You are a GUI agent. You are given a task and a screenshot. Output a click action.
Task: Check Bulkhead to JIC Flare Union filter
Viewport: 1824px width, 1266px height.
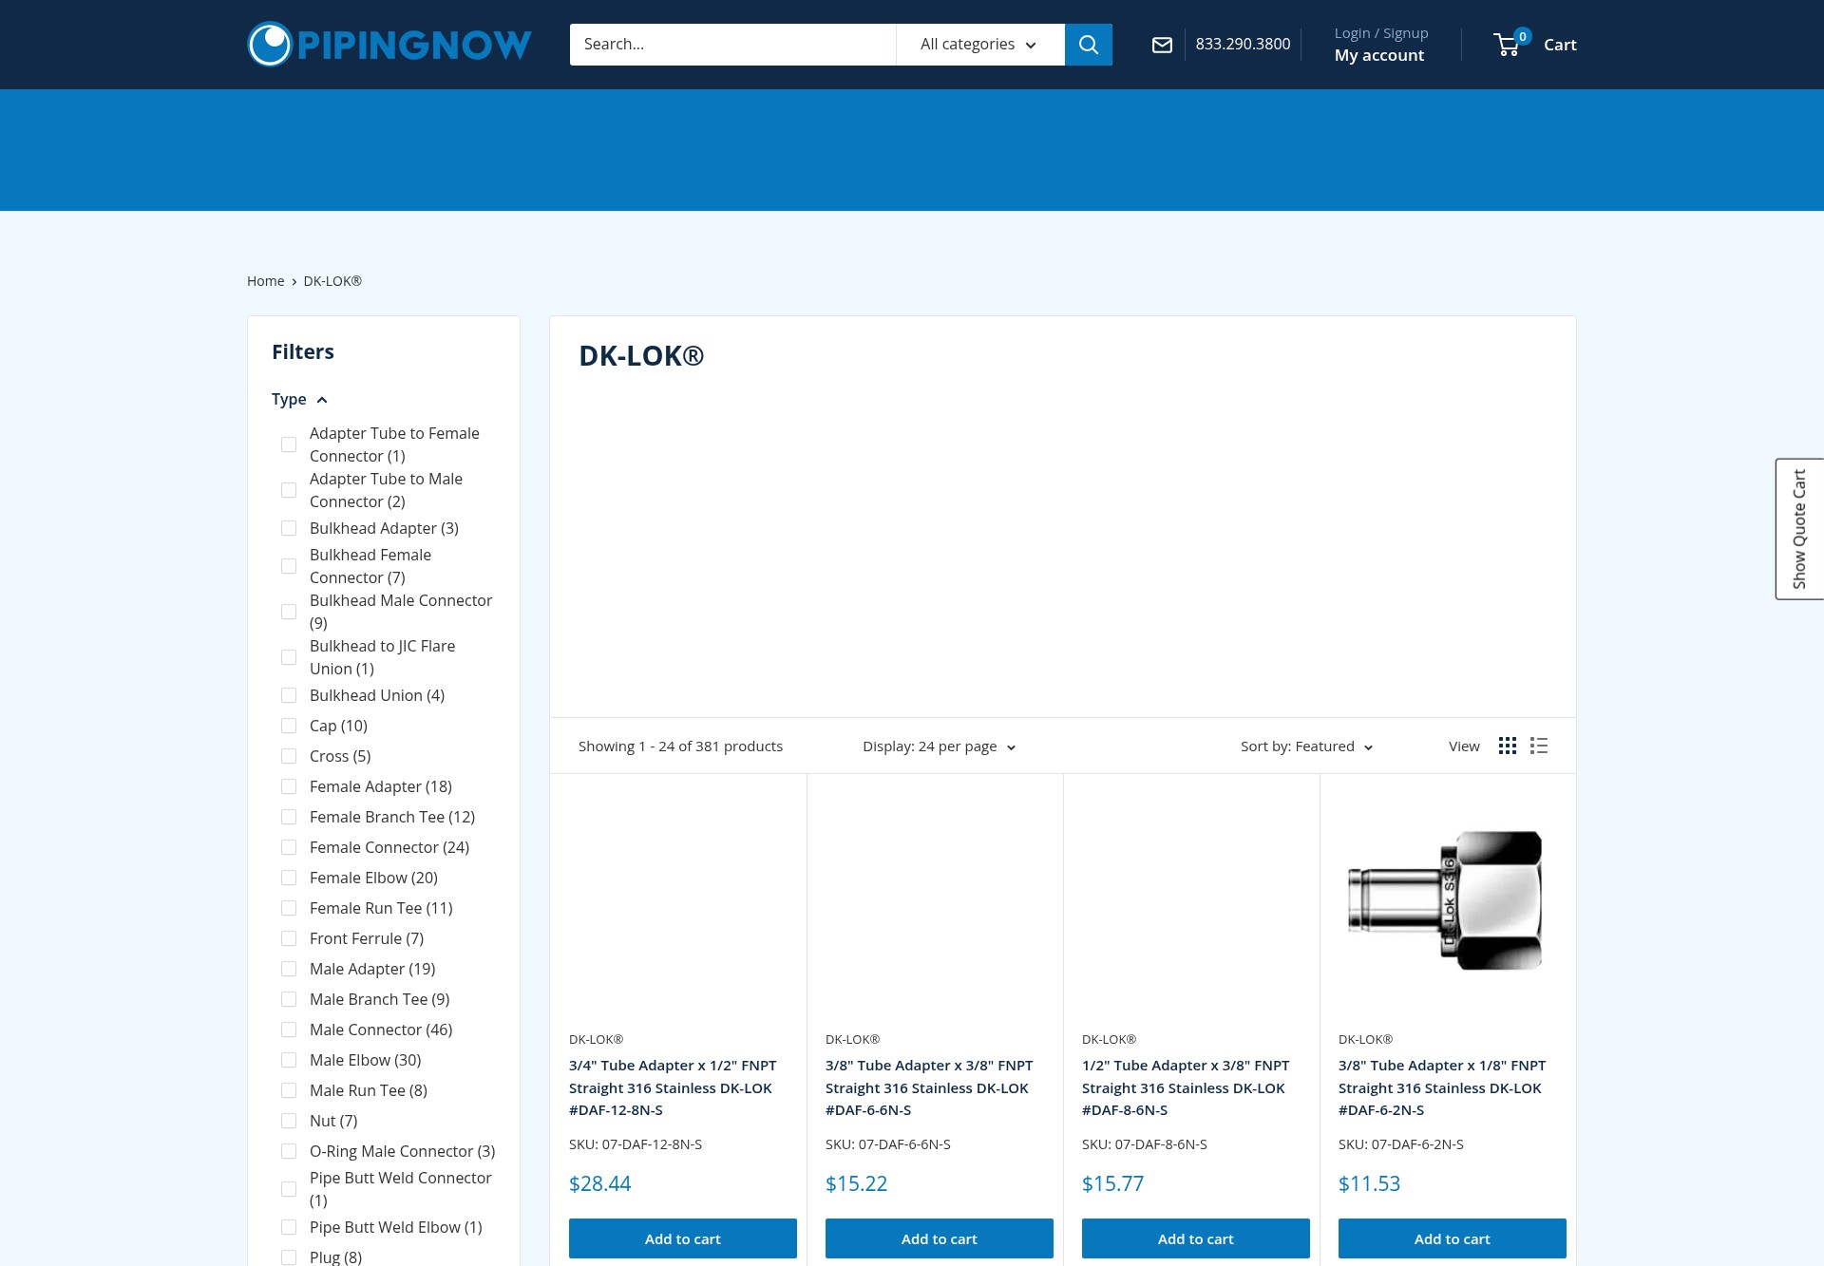pyautogui.click(x=289, y=657)
